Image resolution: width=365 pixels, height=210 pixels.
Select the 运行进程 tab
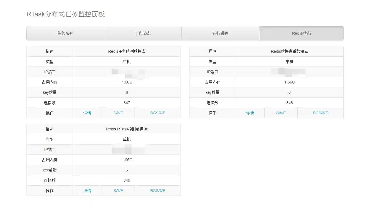pos(220,33)
